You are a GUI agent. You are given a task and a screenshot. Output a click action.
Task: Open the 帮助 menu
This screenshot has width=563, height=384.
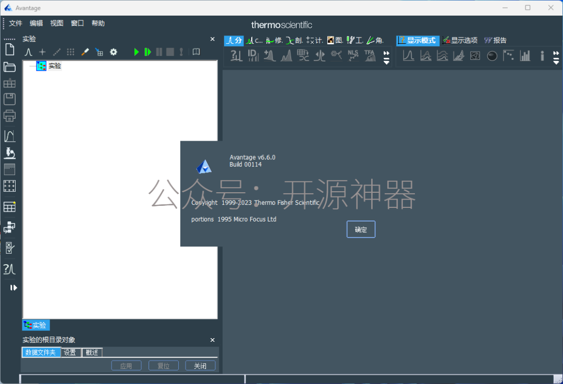pyautogui.click(x=98, y=23)
